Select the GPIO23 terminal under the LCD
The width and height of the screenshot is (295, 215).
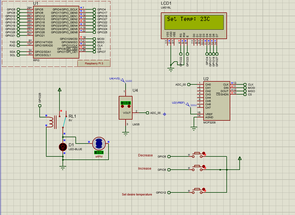[187, 54]
